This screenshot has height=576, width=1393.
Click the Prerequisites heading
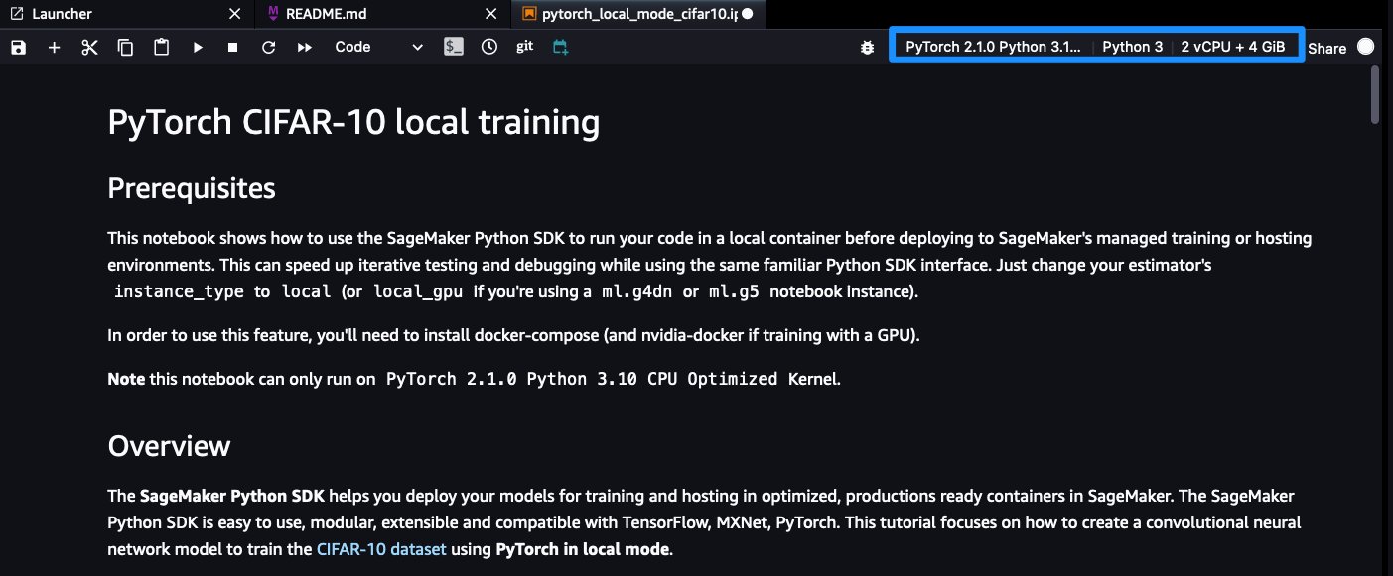[x=191, y=187]
